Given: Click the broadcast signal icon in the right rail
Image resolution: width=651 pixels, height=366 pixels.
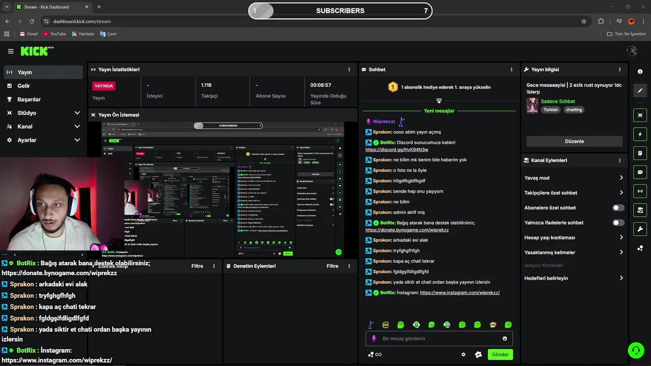Looking at the screenshot, I should point(640,191).
